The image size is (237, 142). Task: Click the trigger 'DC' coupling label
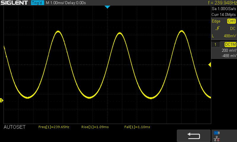coord(233,28)
